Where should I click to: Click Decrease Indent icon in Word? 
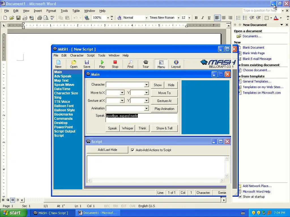coord(251,18)
